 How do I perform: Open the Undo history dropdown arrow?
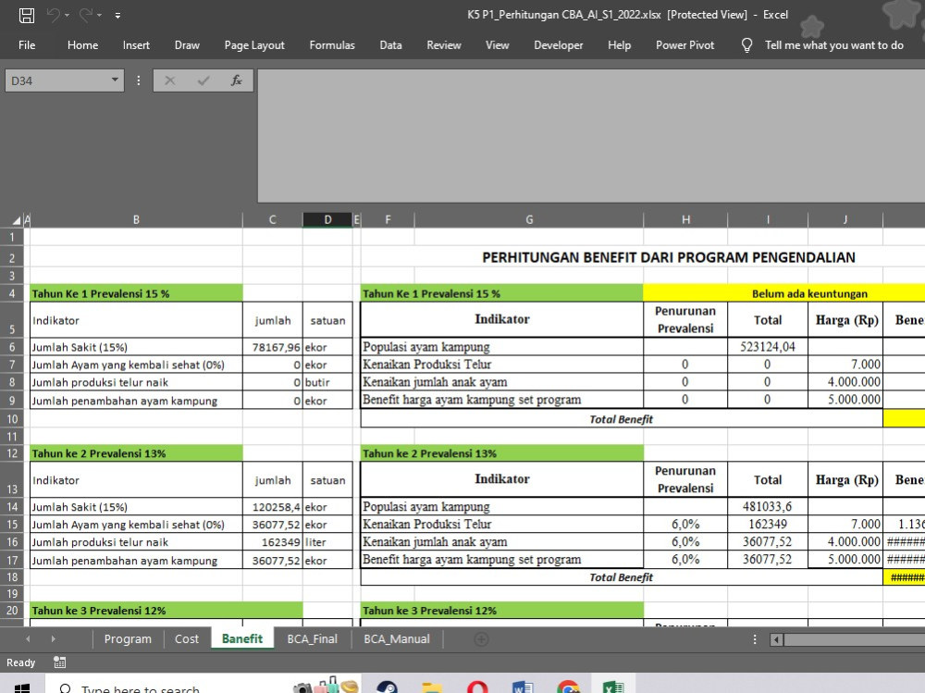[67, 16]
